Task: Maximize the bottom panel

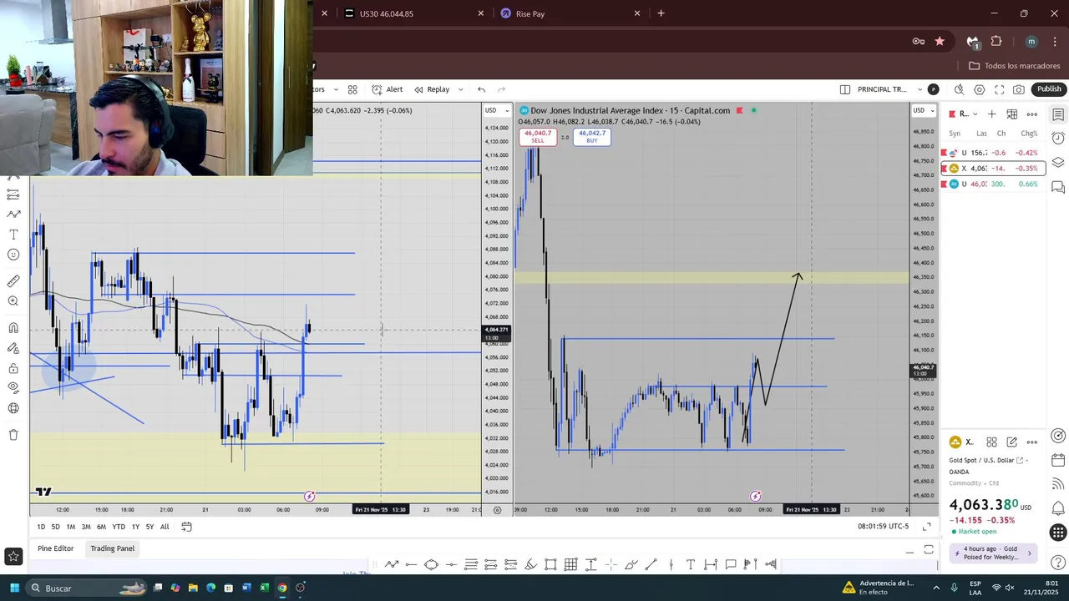Action: pyautogui.click(x=929, y=549)
